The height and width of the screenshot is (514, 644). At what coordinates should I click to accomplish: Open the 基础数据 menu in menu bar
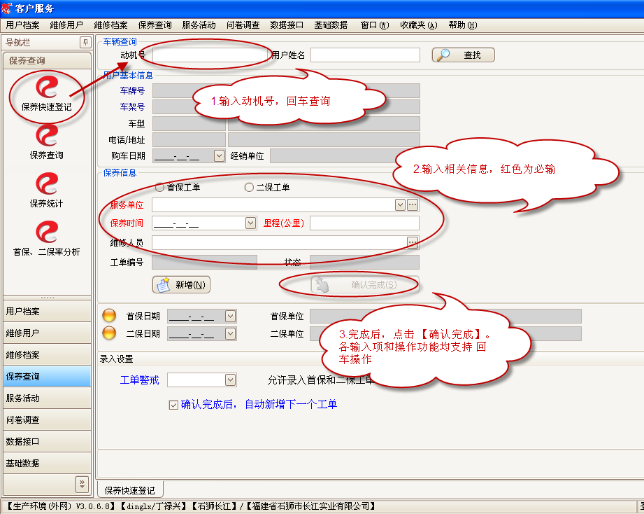coord(330,25)
